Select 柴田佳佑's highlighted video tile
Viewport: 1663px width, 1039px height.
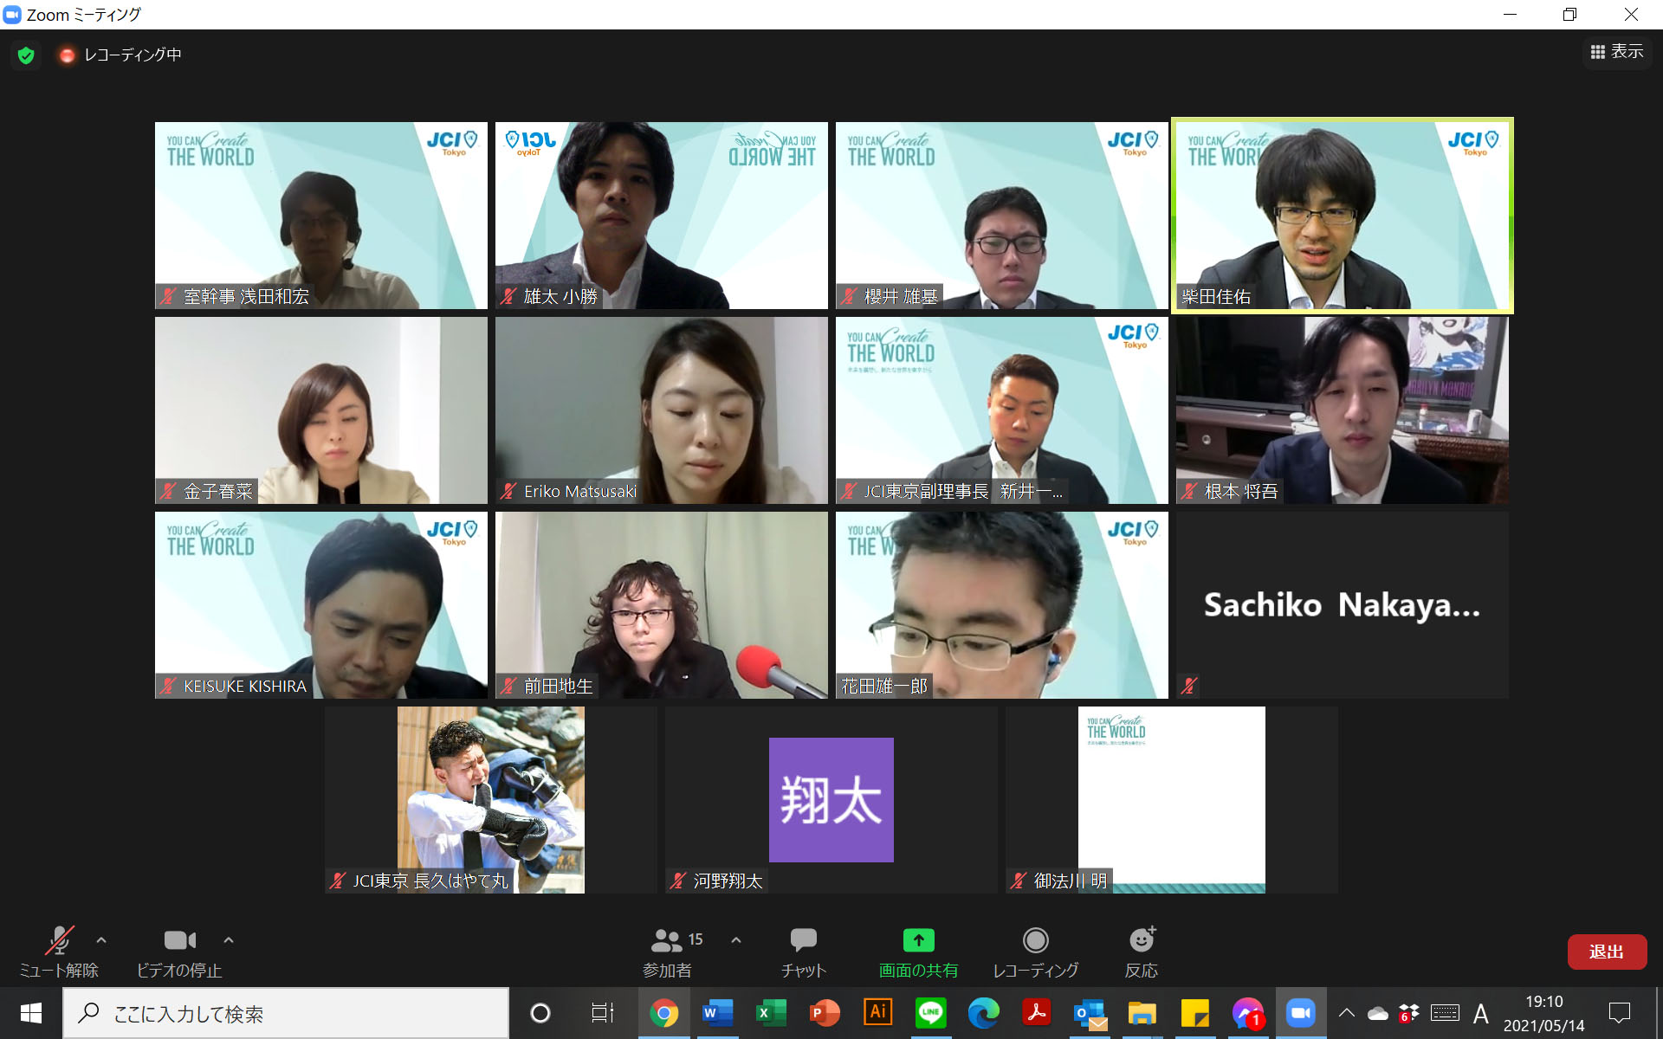pyautogui.click(x=1342, y=216)
